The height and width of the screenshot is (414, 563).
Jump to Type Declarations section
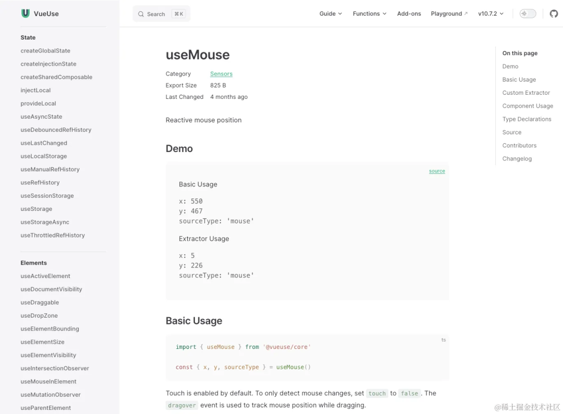point(527,119)
